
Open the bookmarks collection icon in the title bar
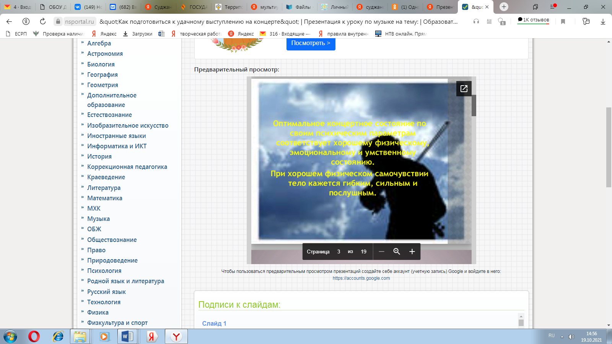point(535,7)
